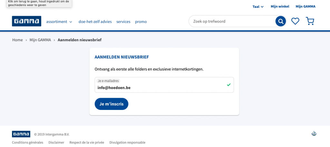Open Mijn GAMMA breadcrumb link
Image resolution: width=330 pixels, height=147 pixels.
40,40
